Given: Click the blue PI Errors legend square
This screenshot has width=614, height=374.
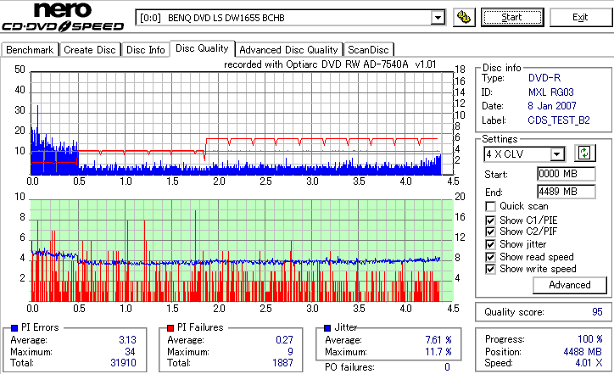Looking at the screenshot, I should pos(14,328).
